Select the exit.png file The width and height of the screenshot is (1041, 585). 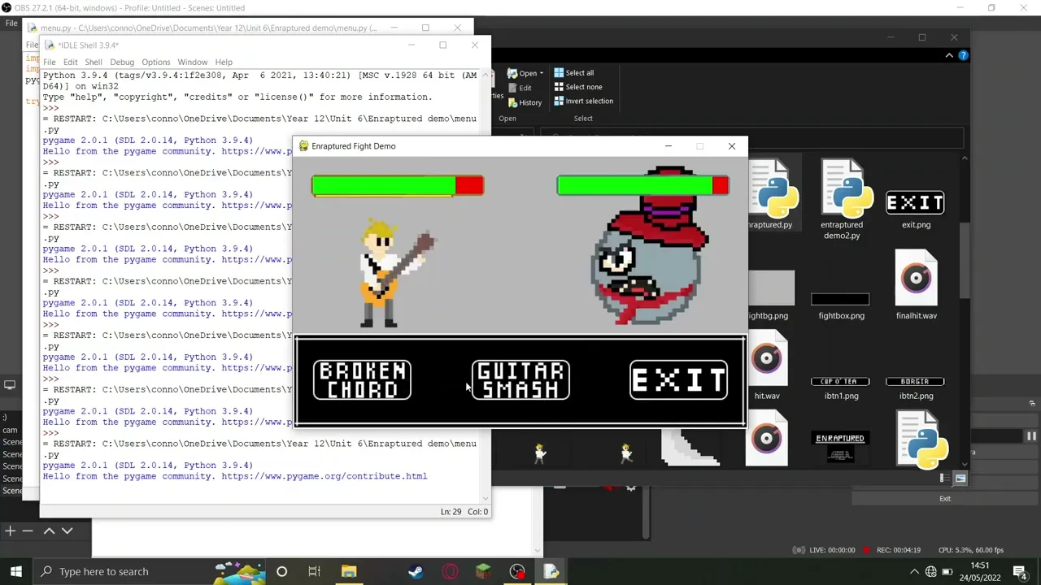click(916, 209)
